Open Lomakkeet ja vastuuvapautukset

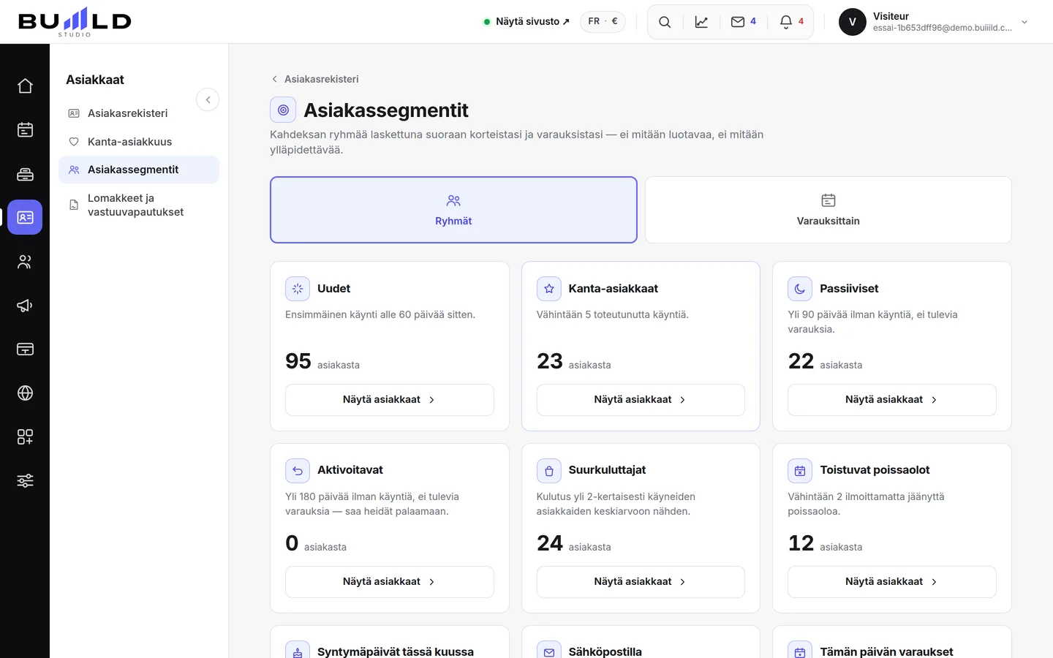[x=139, y=205]
